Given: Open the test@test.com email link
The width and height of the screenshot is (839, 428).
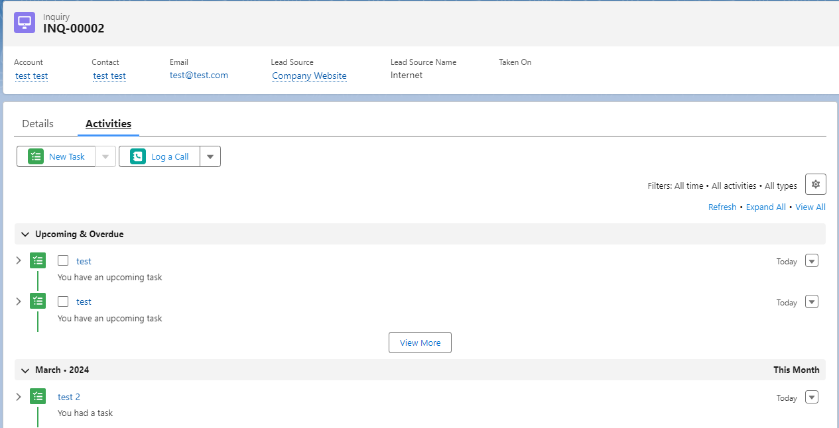Looking at the screenshot, I should coord(198,75).
